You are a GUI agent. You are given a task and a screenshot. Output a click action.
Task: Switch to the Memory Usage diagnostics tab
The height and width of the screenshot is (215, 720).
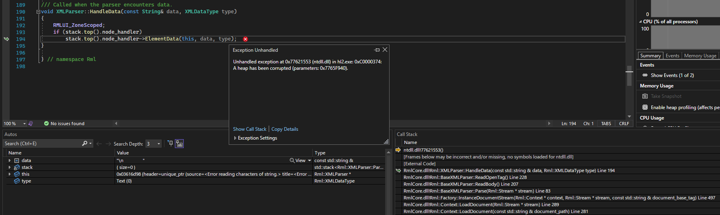[x=700, y=56]
